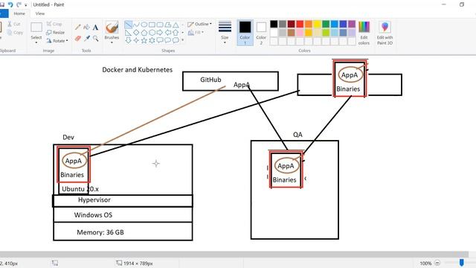
Task: Select the Text tool
Action: click(x=96, y=28)
